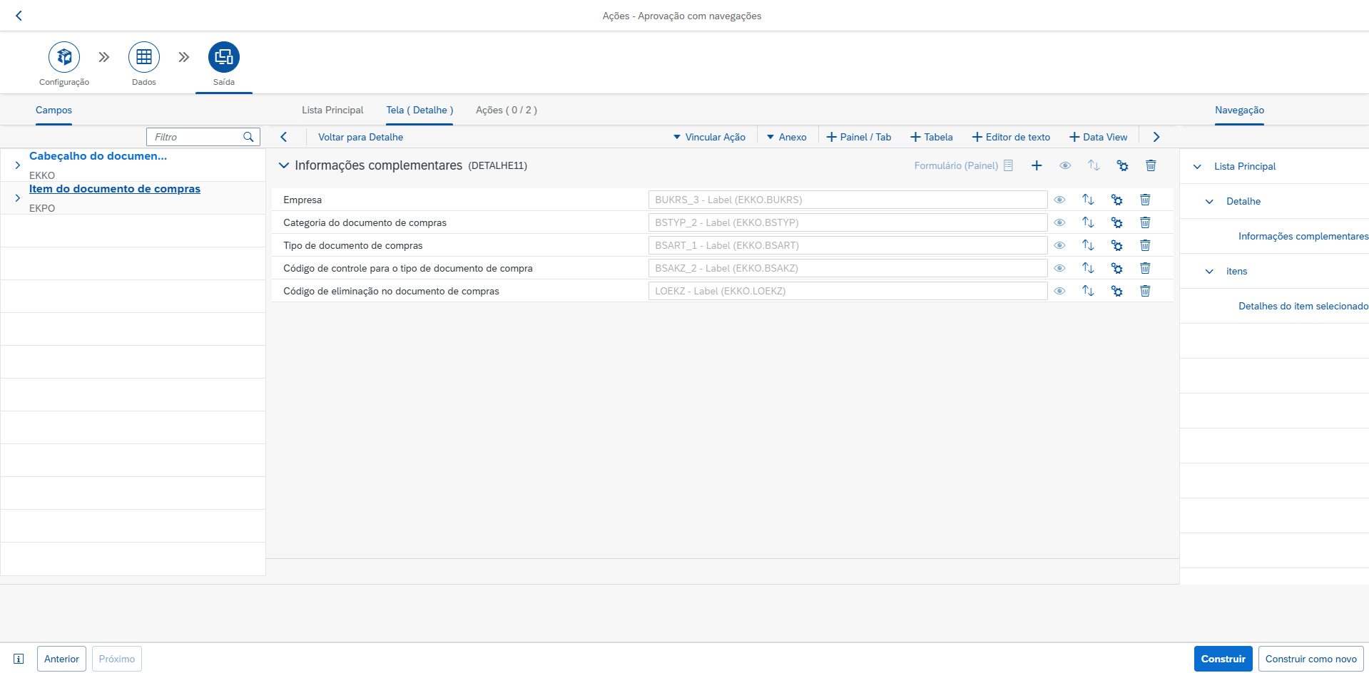
Task: Click the LOEKZ label input field
Action: click(848, 291)
